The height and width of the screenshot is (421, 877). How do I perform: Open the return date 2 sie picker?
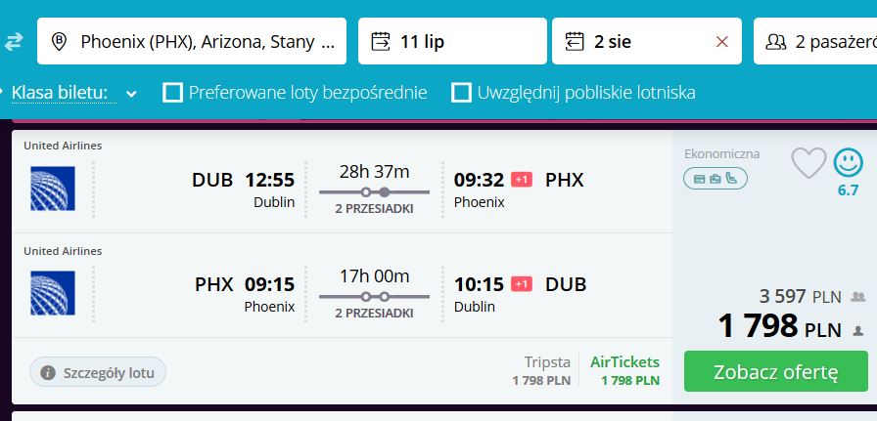pyautogui.click(x=647, y=41)
